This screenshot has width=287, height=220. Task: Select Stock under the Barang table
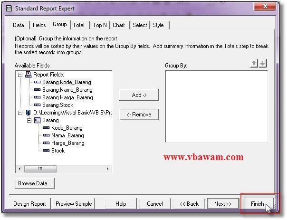pyautogui.click(x=58, y=151)
